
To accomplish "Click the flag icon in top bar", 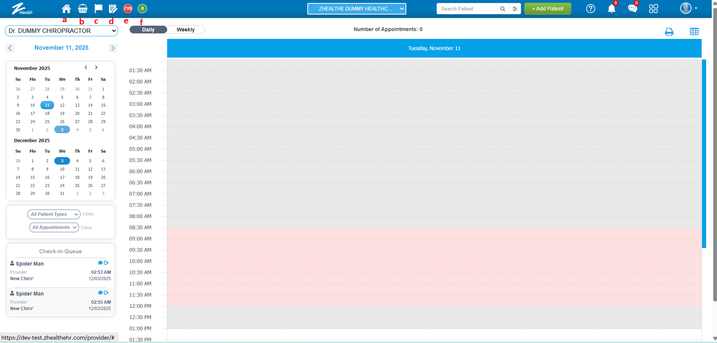I will (98, 8).
